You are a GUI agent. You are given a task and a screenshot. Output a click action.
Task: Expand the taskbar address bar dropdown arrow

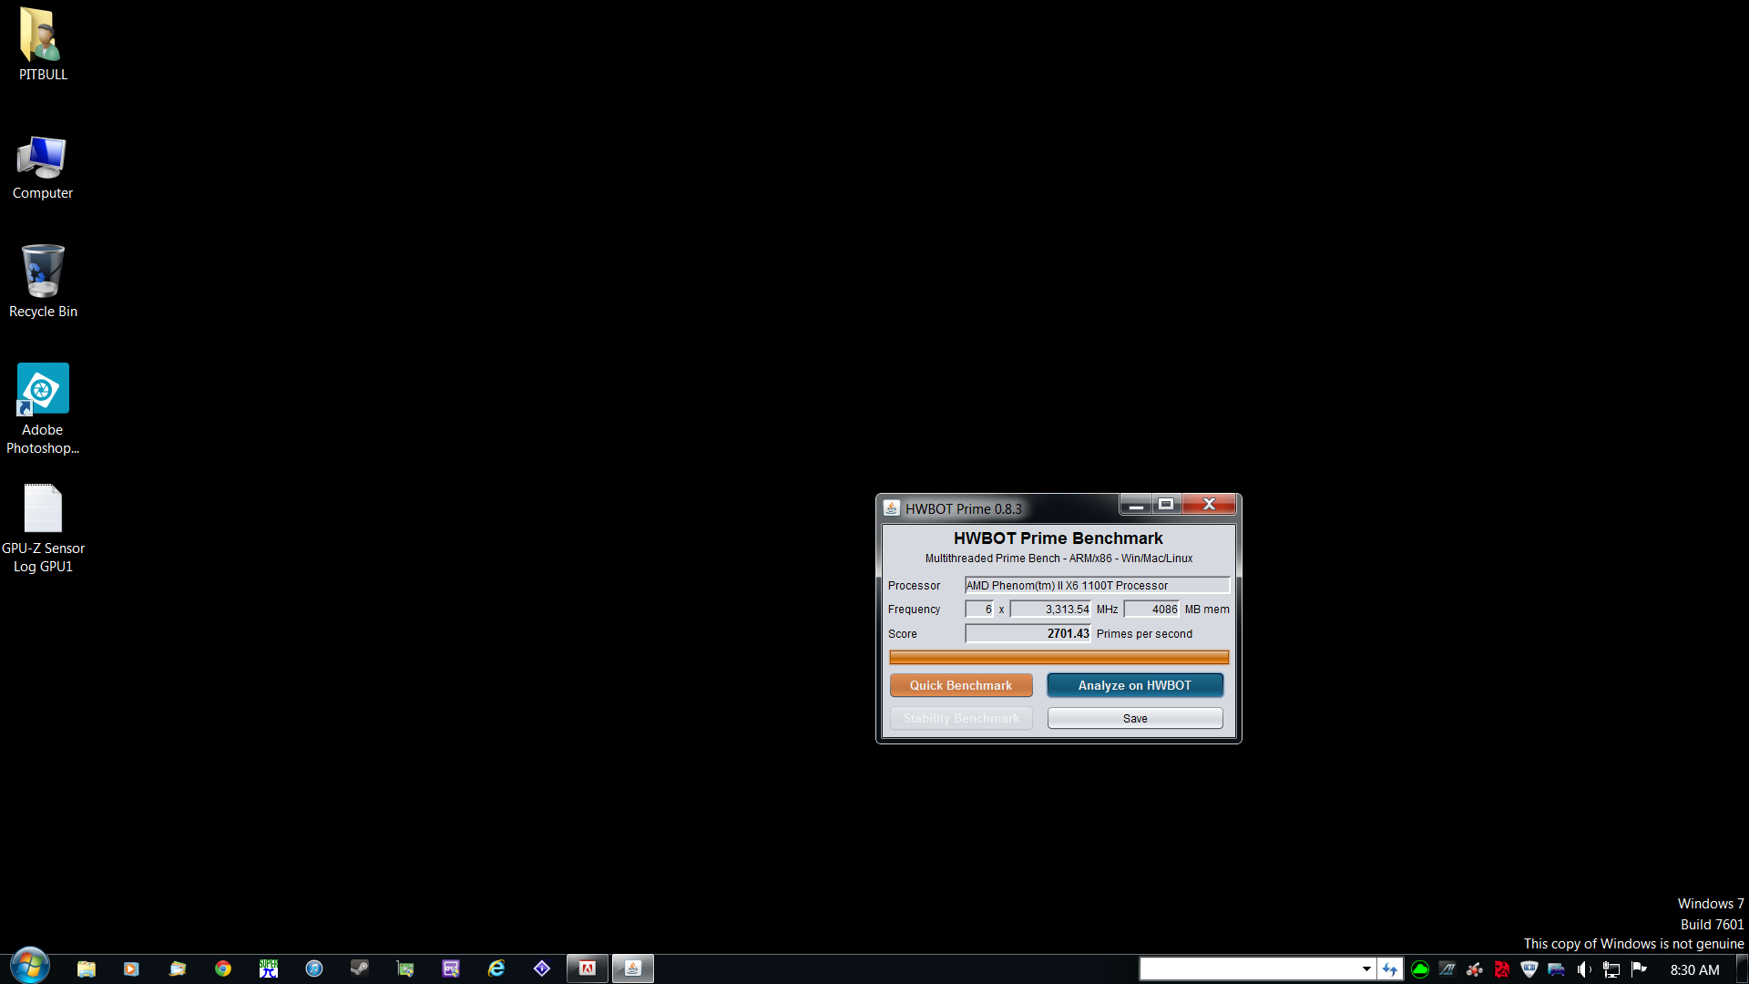(1366, 969)
